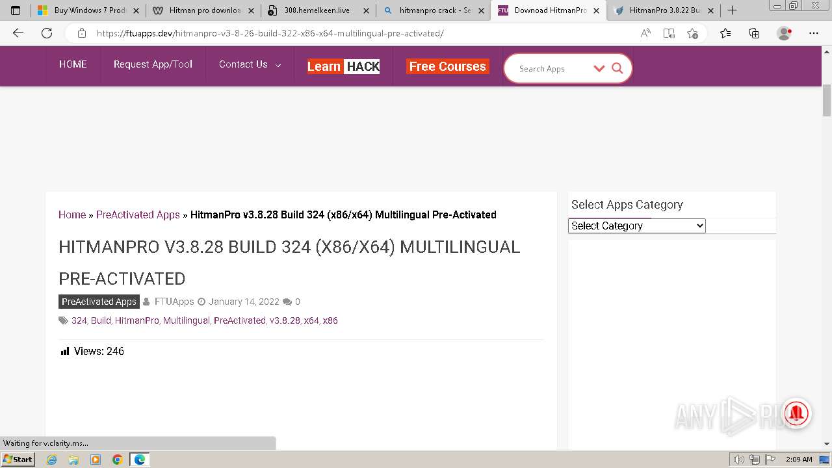The height and width of the screenshot is (468, 832).
Task: Click the Views: 246 text
Action: click(99, 351)
